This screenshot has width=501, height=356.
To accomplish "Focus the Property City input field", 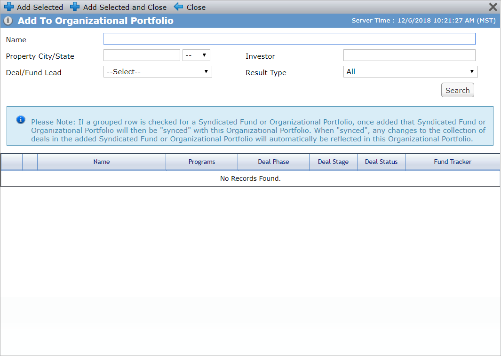I will click(x=142, y=55).
